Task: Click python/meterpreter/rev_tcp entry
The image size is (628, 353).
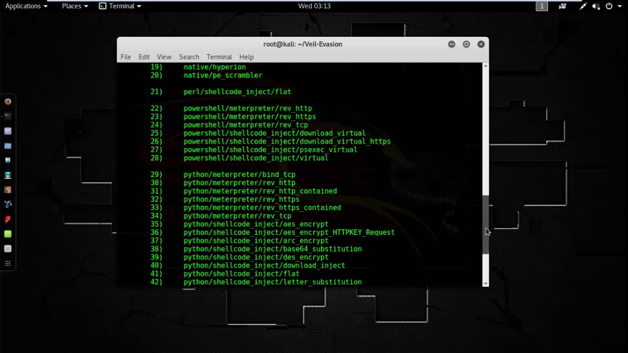Action: click(237, 216)
